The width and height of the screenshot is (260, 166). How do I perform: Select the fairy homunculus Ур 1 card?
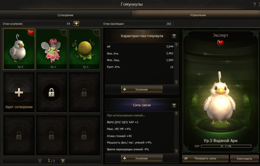(52, 49)
